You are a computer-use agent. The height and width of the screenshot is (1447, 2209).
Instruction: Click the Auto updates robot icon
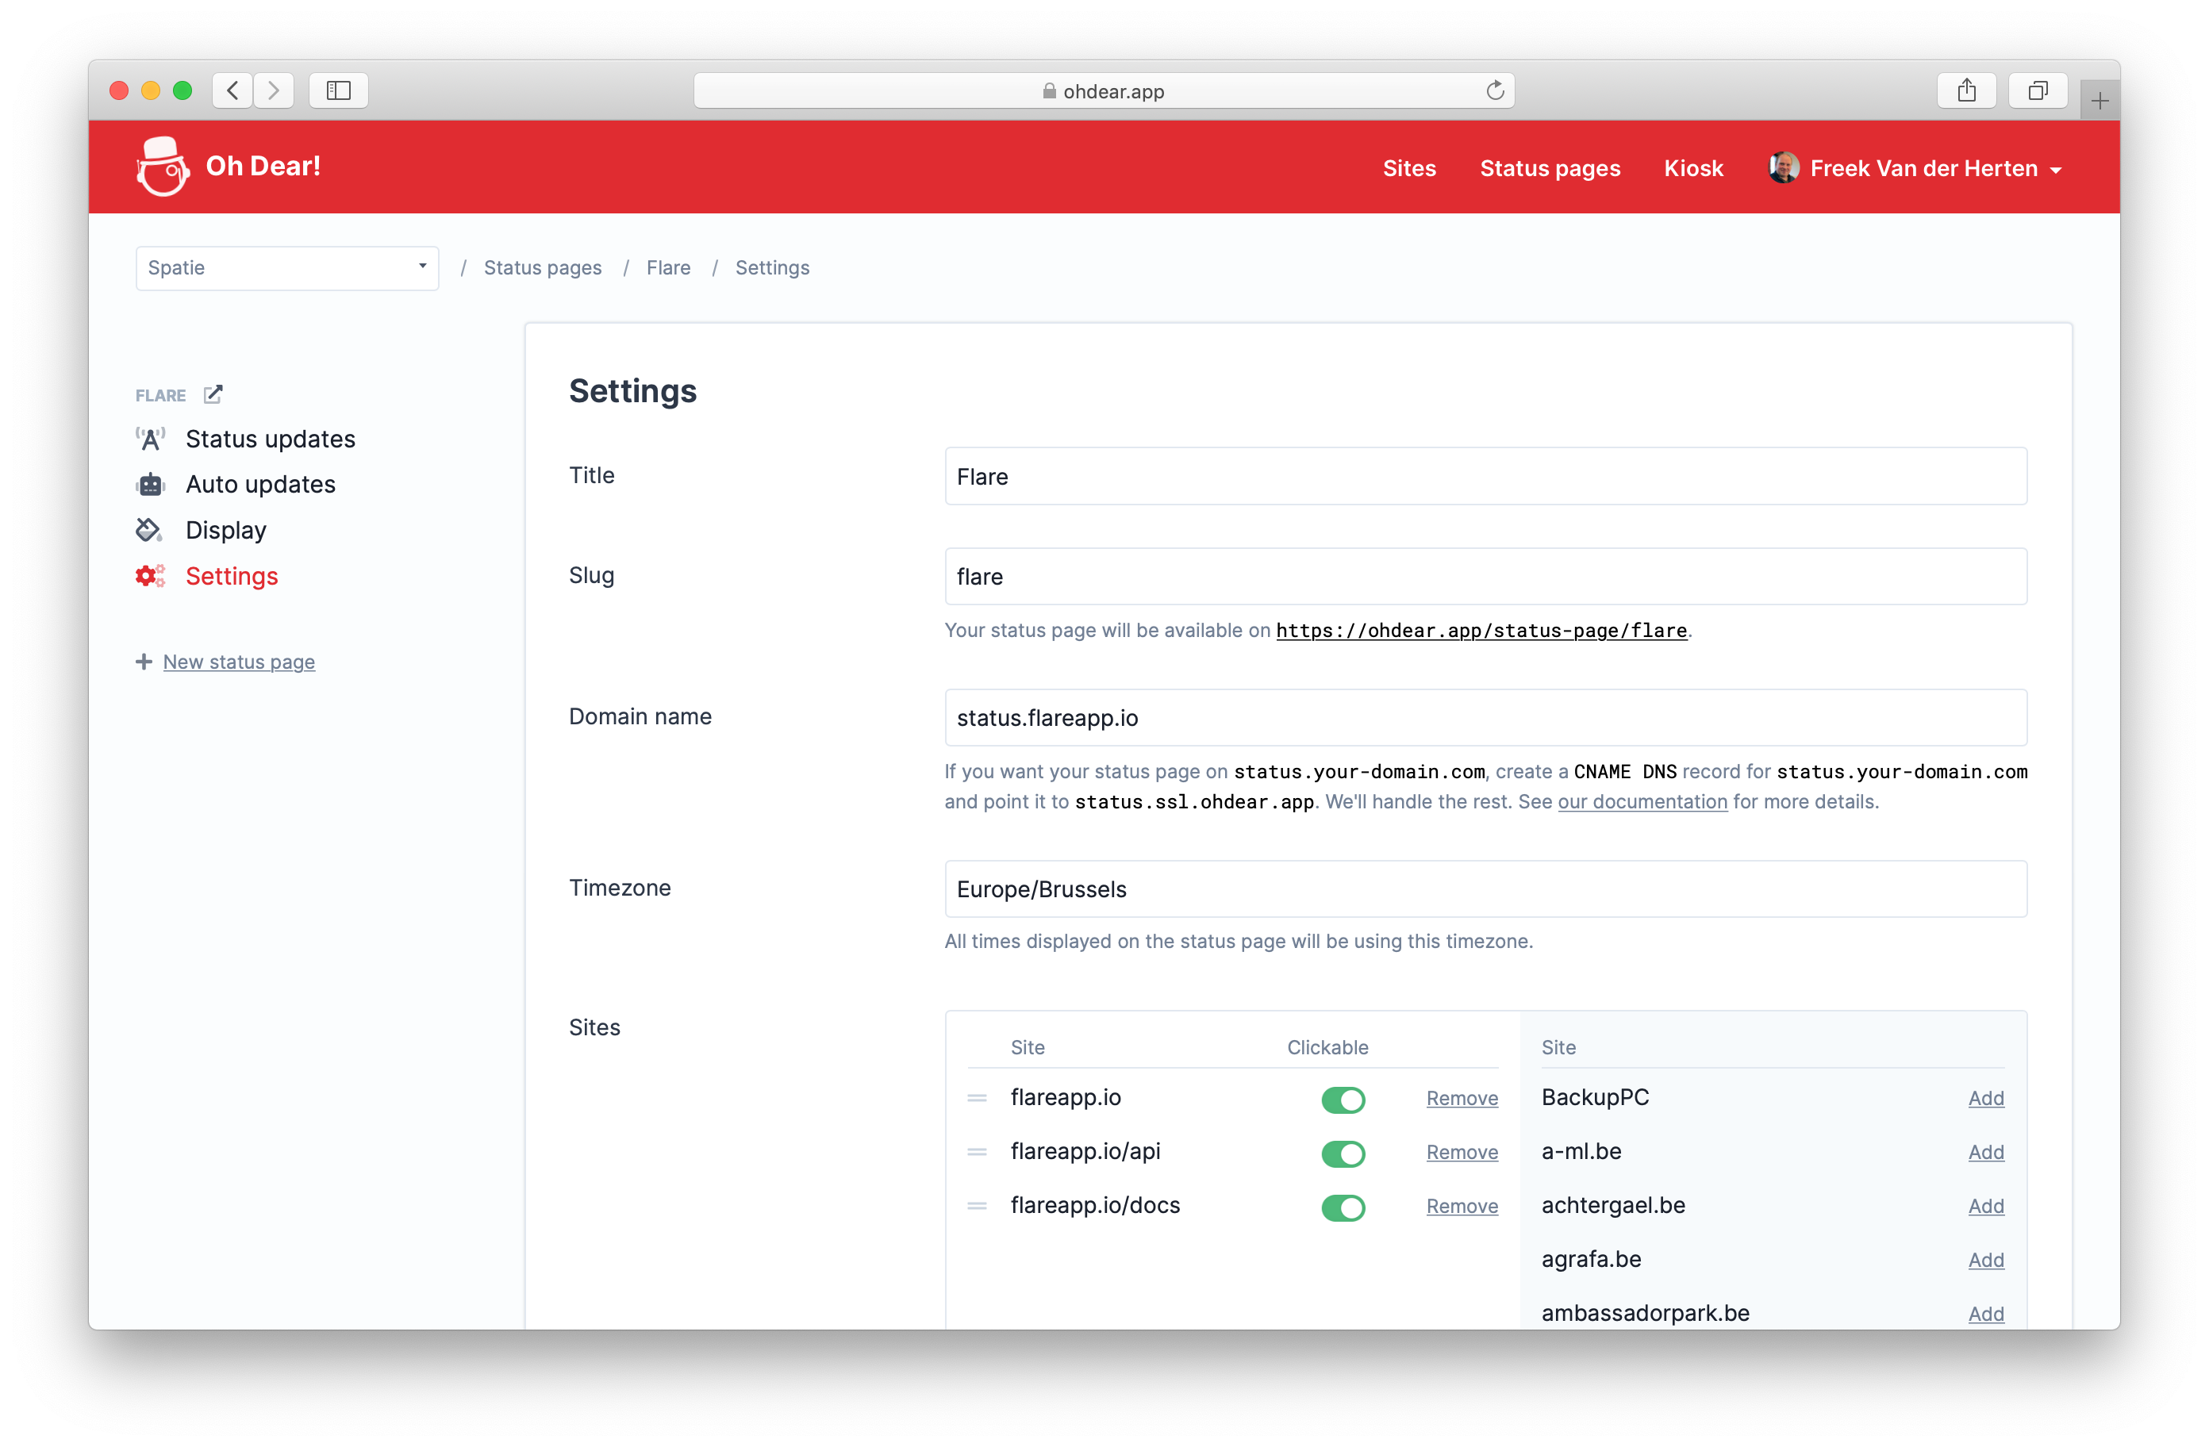point(150,485)
